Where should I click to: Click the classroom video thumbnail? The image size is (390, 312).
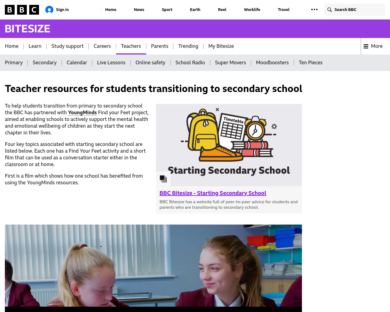(x=153, y=268)
